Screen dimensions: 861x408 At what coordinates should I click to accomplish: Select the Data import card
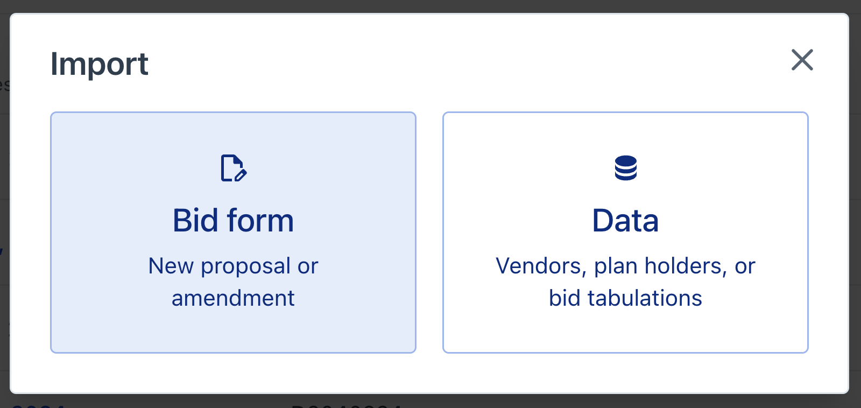(x=625, y=232)
